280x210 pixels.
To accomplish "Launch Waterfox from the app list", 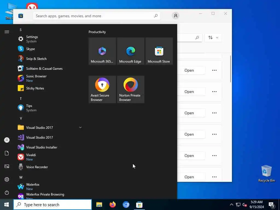I will [49, 186].
